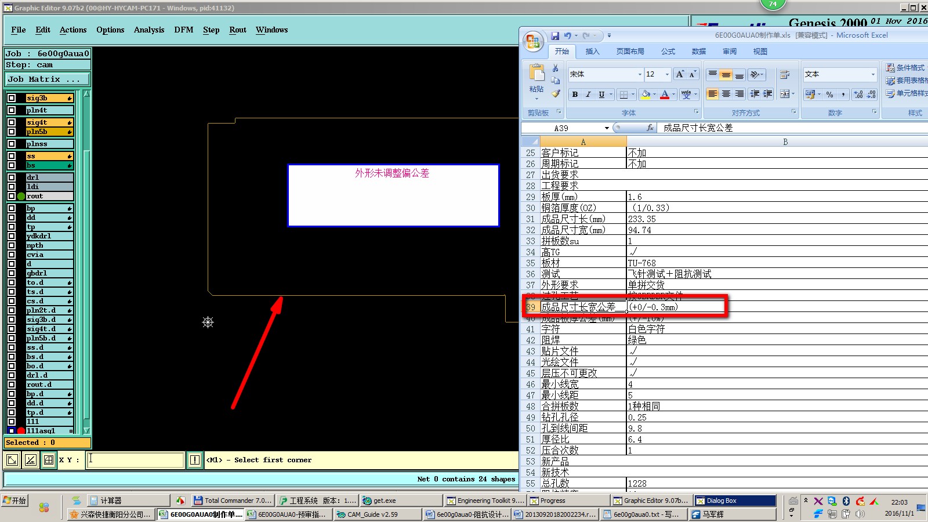
Task: Open the number format dropdown
Action: point(873,74)
